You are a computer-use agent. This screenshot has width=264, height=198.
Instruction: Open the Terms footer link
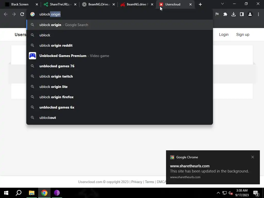[x=149, y=182]
